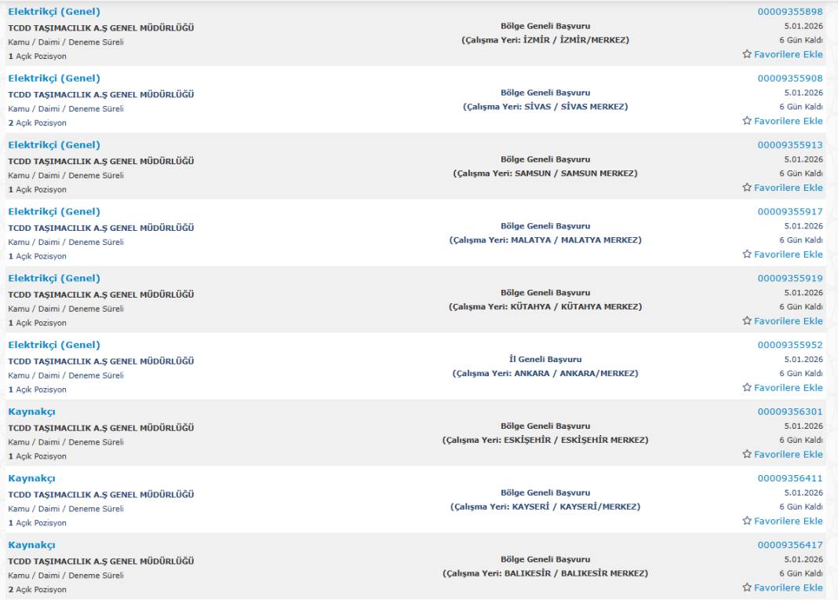Image resolution: width=838 pixels, height=600 pixels.
Task: Click the Elektrikçi (Genel) title for Malatya
Action: point(54,211)
